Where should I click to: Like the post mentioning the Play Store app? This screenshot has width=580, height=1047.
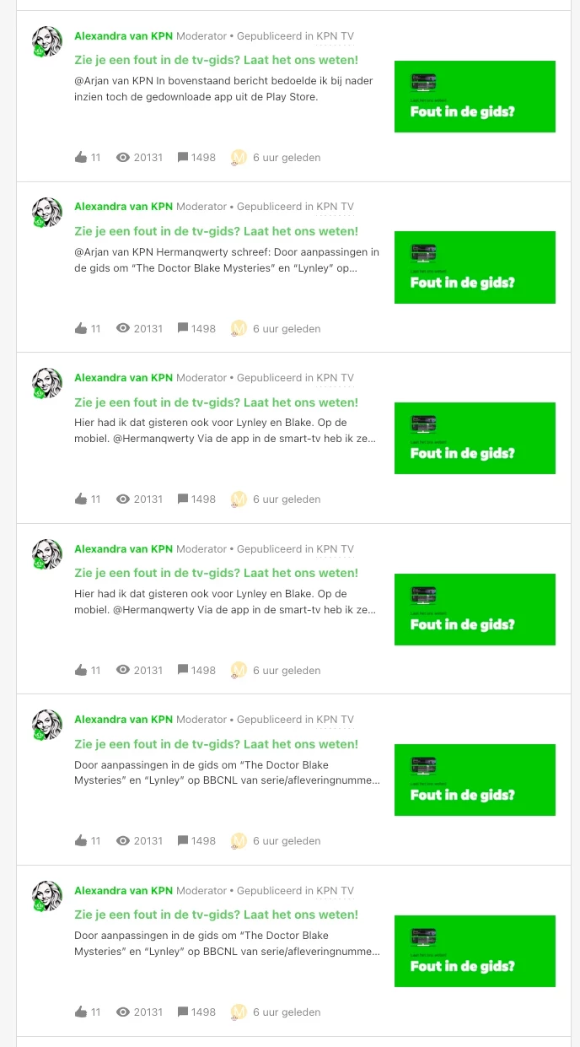81,157
